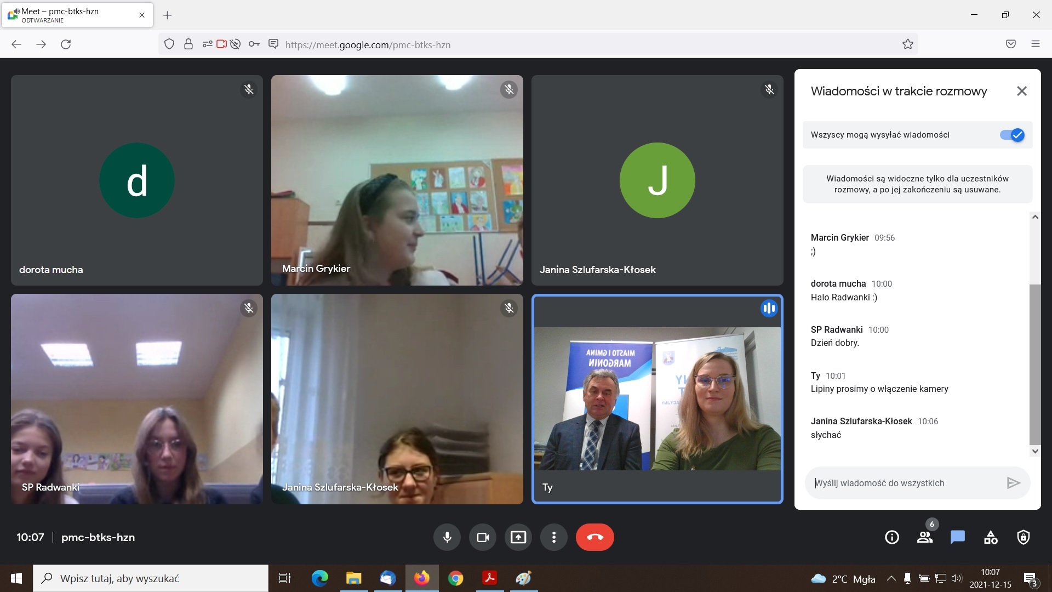Mute the microphone in call controls

447,537
